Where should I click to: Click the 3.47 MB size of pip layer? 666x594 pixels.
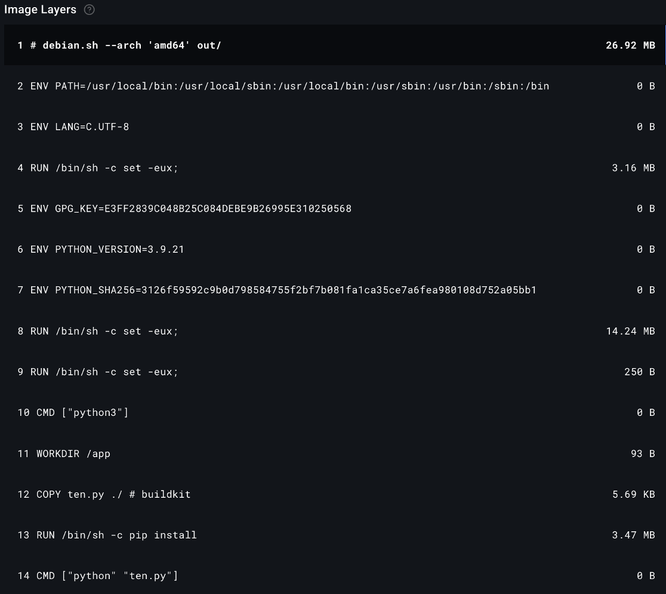coord(633,534)
